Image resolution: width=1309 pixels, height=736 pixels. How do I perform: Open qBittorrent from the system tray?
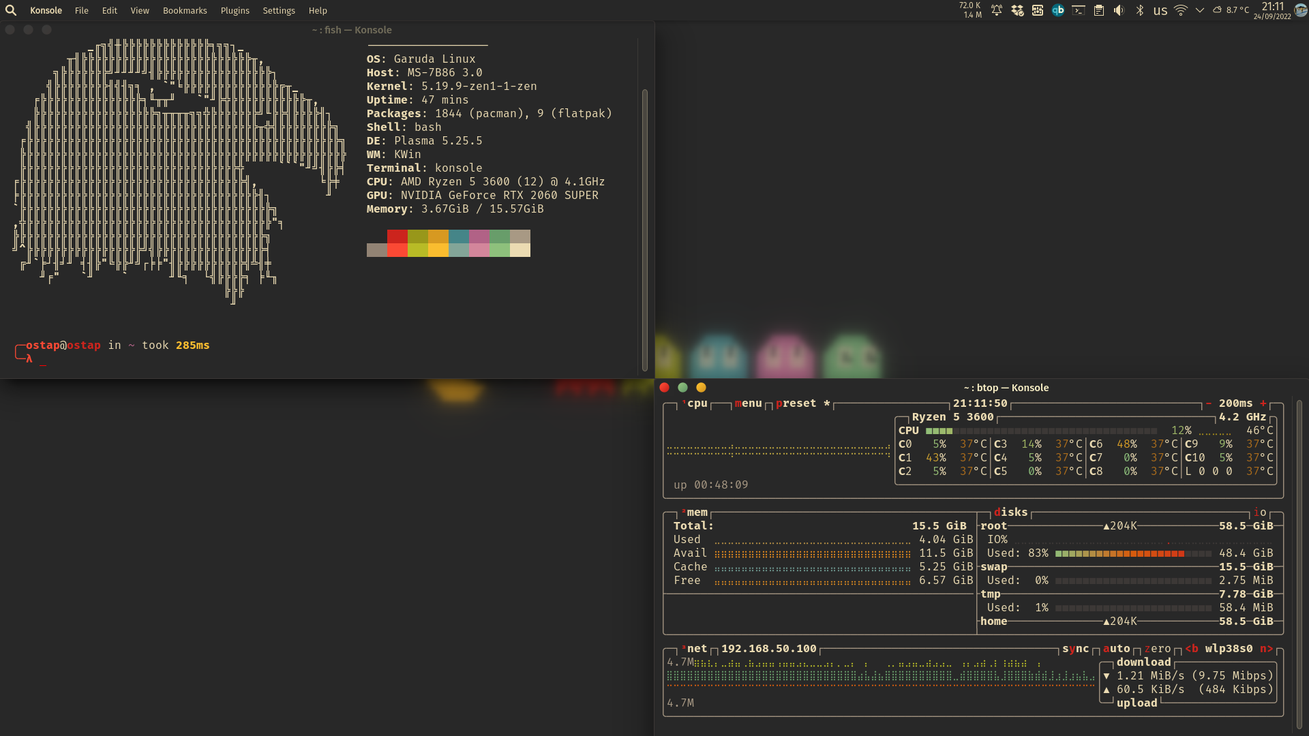point(1058,10)
